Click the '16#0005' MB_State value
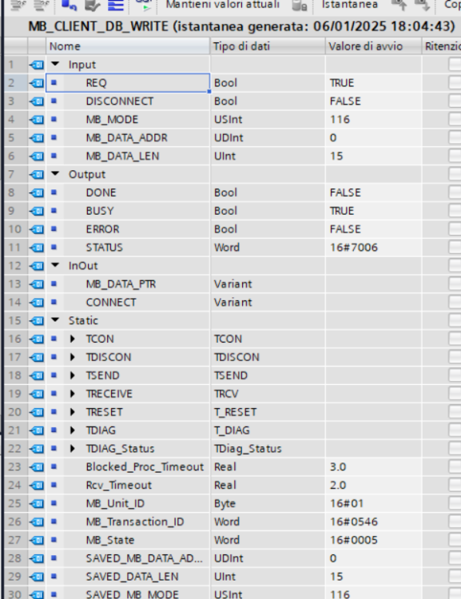The width and height of the screenshot is (461, 599). click(x=374, y=541)
